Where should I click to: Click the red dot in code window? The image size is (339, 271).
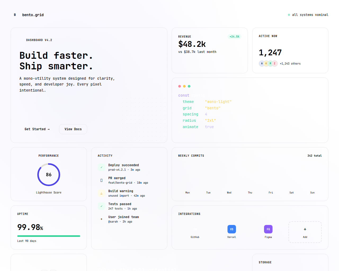point(180,86)
